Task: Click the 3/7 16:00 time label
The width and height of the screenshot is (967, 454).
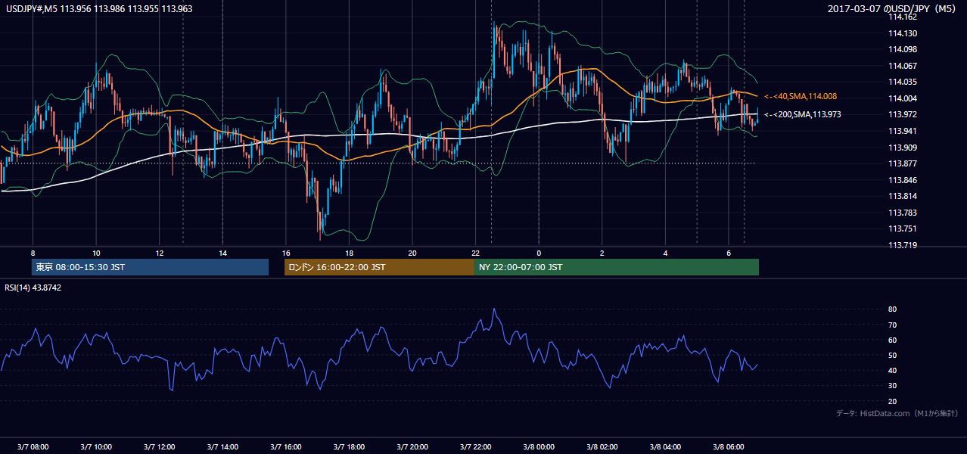Action: tap(285, 446)
